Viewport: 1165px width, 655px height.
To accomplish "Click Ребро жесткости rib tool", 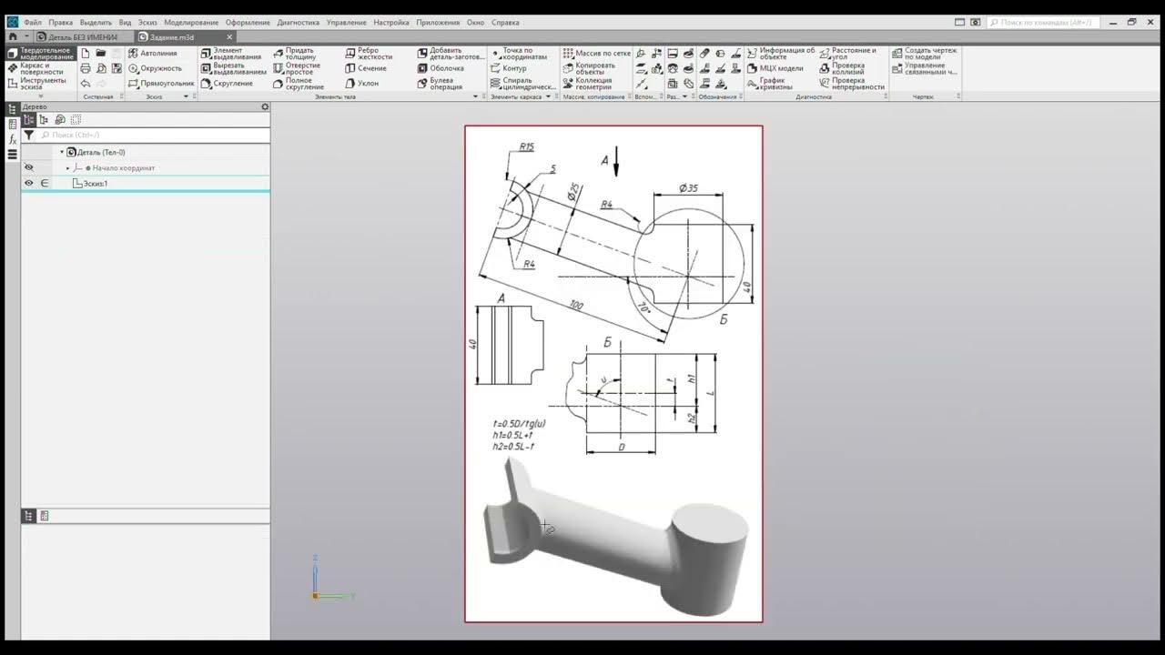I will point(369,53).
